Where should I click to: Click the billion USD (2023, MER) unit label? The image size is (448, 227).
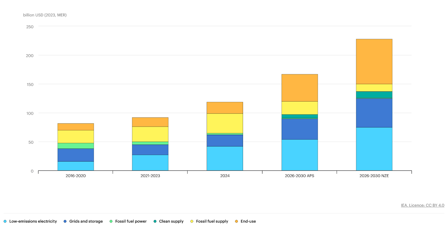45,15
